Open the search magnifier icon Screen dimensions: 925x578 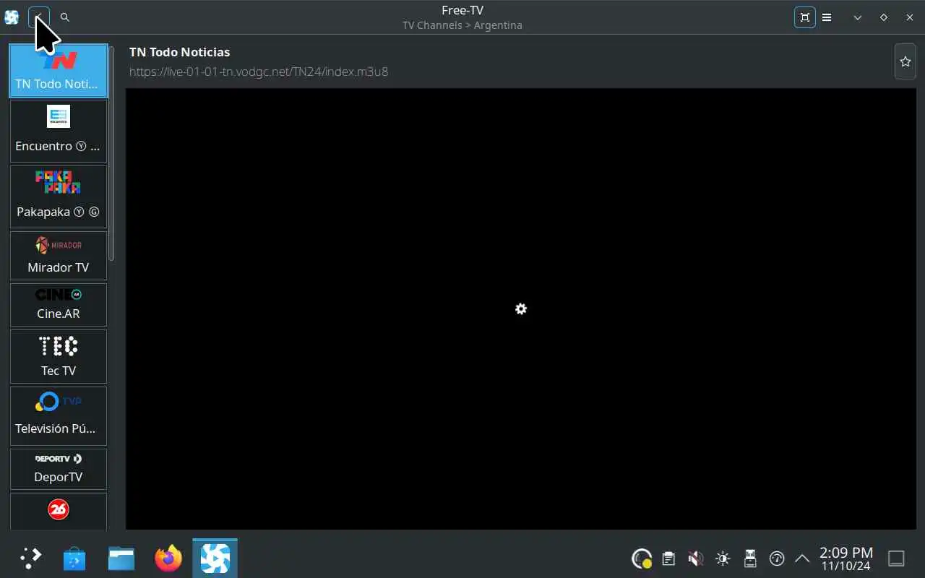[x=65, y=17]
